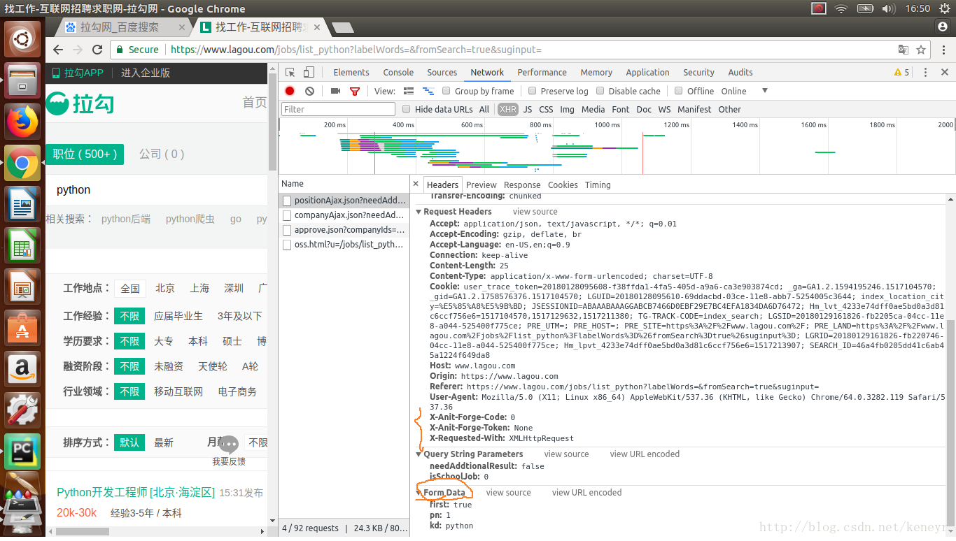Click view source next to Request Headers
Viewport: 956px width, 541px height.
coord(535,212)
